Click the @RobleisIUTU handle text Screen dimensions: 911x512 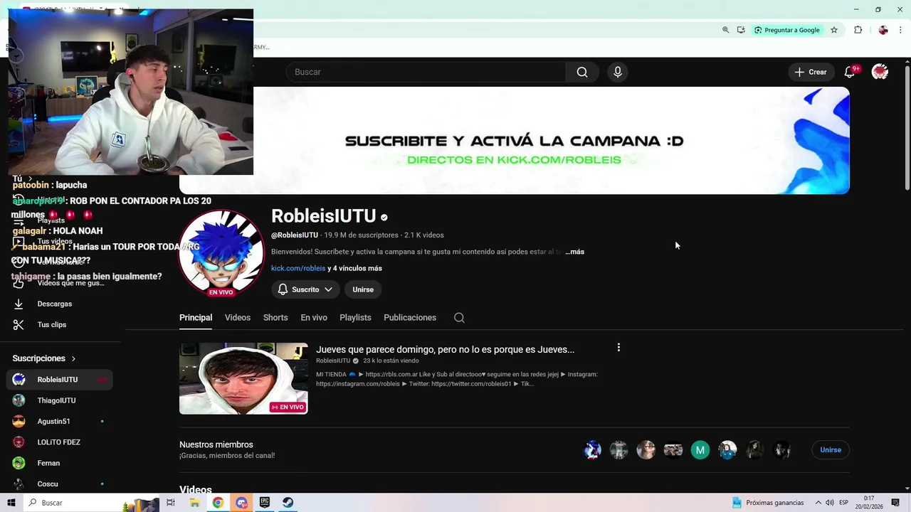(295, 235)
